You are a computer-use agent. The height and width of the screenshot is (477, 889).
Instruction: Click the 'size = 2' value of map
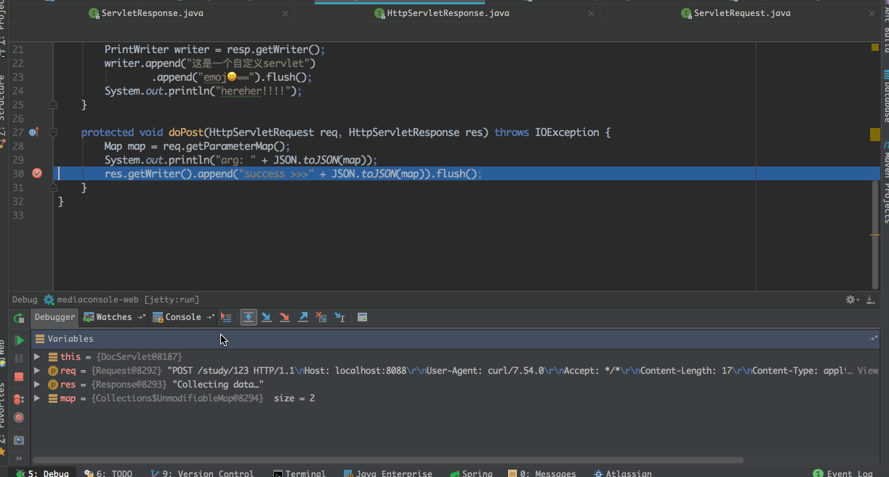point(294,398)
